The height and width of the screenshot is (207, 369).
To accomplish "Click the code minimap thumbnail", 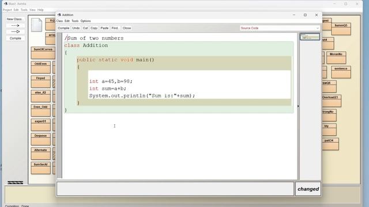I will (310, 37).
